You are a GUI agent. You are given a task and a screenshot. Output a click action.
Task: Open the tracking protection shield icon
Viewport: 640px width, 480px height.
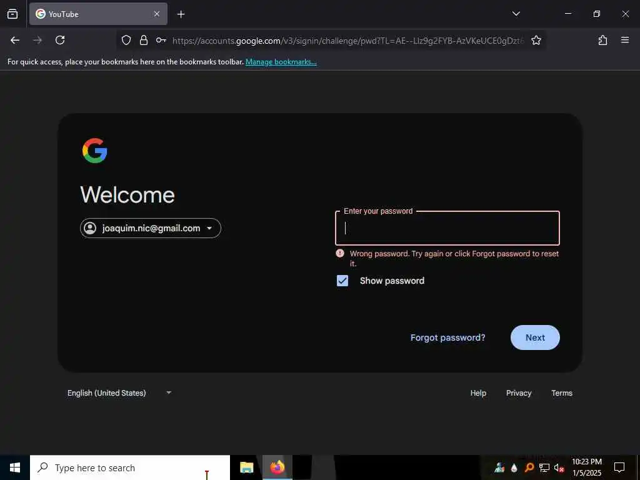click(126, 40)
